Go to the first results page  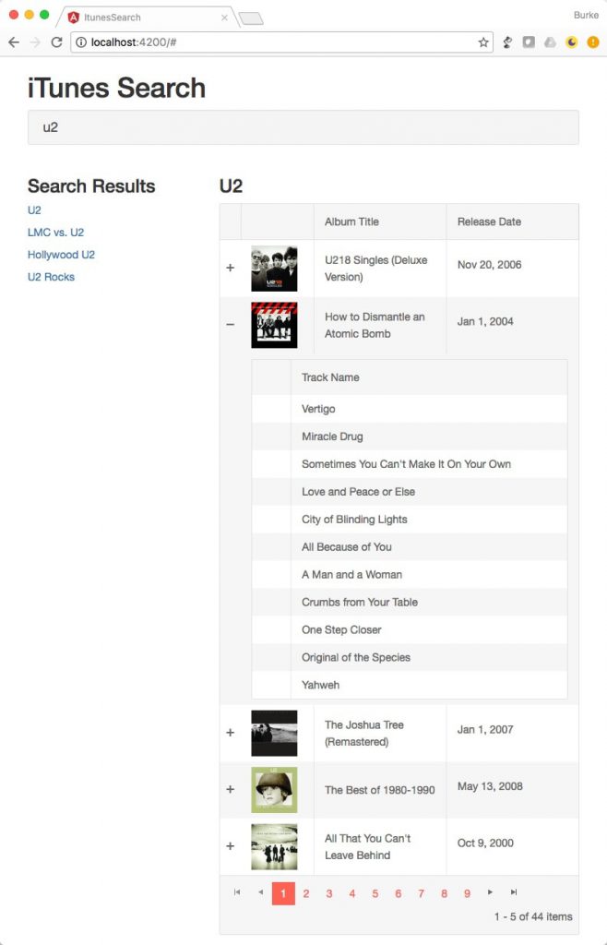(237, 892)
